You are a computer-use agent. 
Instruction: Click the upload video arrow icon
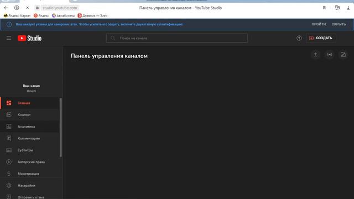pyautogui.click(x=315, y=55)
